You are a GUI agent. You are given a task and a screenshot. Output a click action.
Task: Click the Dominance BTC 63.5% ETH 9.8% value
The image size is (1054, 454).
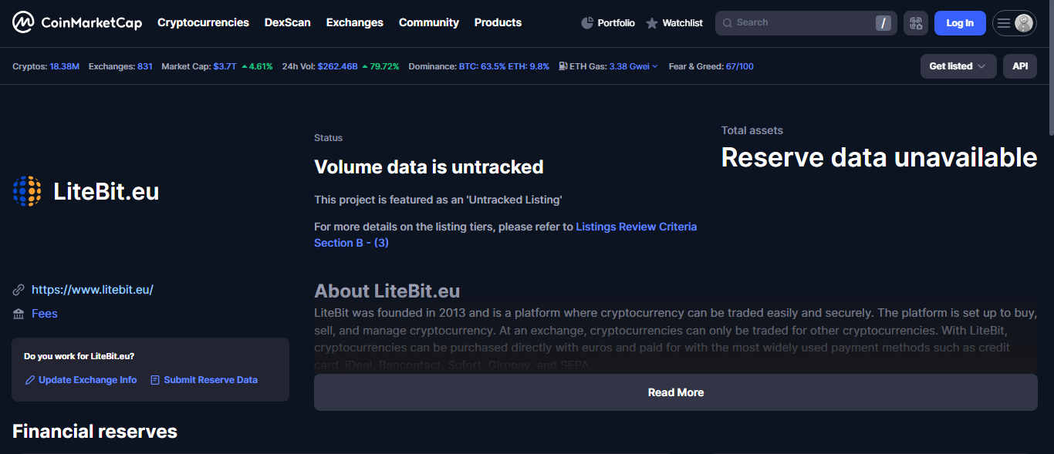(x=504, y=66)
